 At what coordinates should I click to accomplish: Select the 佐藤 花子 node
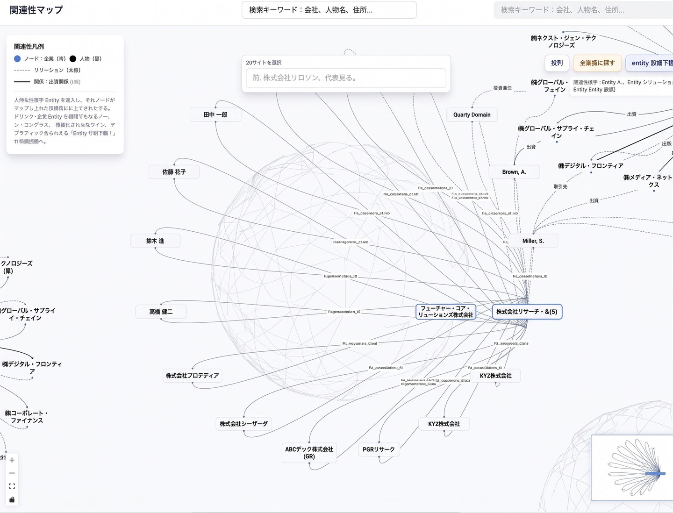(174, 172)
